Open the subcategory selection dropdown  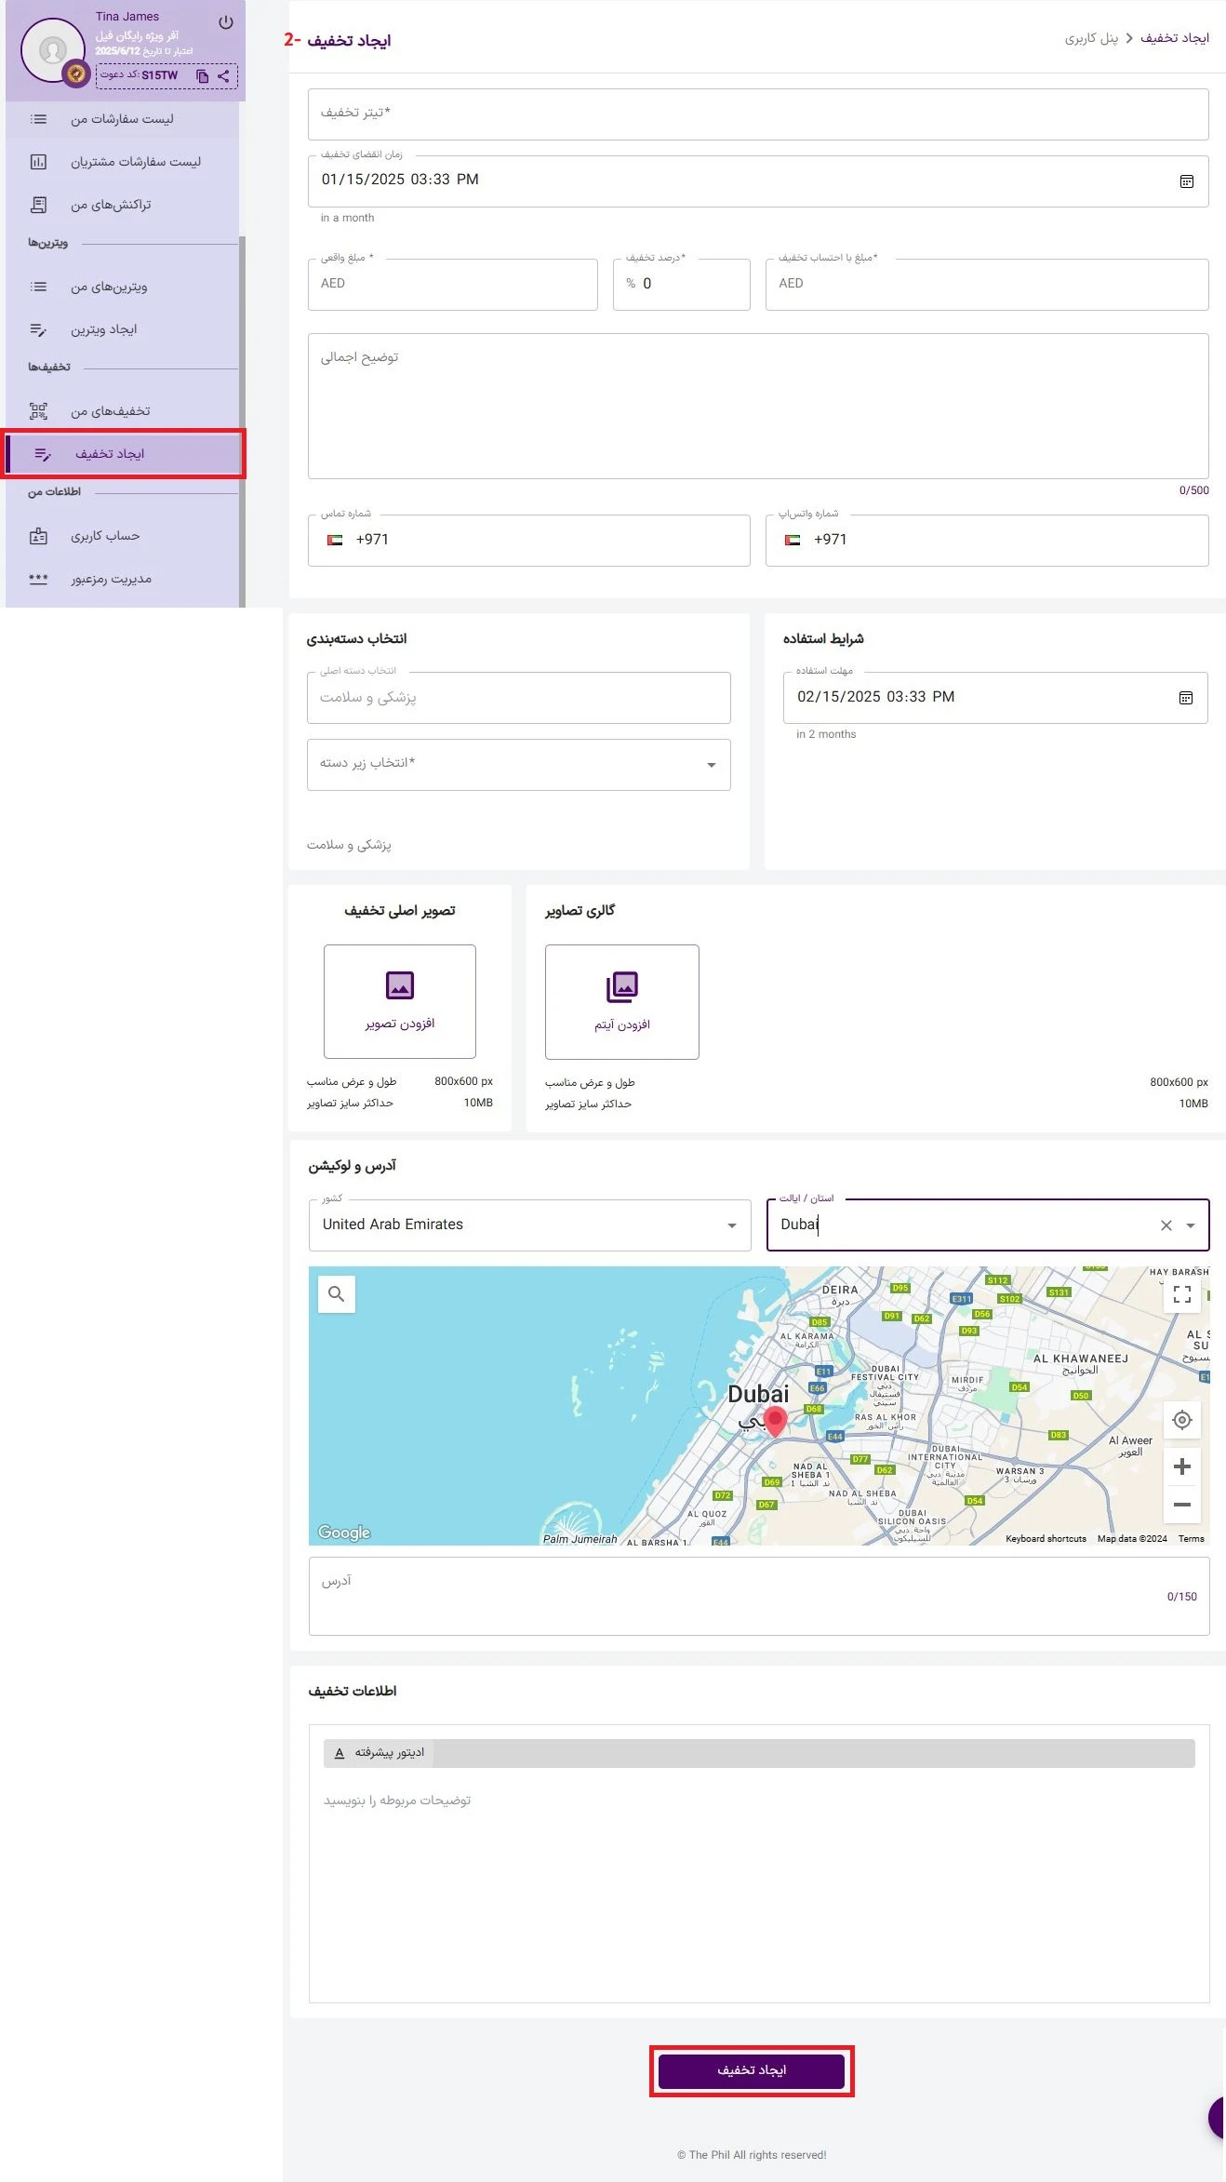[x=711, y=765]
